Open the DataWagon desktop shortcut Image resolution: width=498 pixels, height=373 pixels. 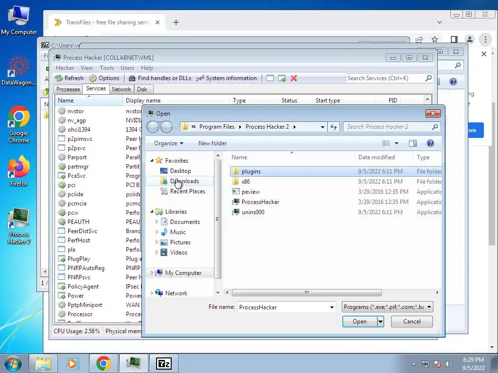point(19,70)
